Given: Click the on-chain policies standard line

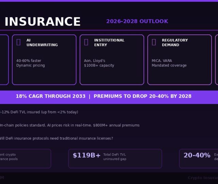Looking at the screenshot, I should click(69, 125).
